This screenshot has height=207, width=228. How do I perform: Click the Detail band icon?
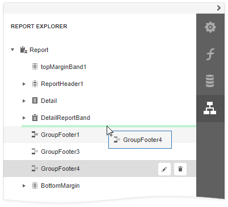[x=35, y=101]
